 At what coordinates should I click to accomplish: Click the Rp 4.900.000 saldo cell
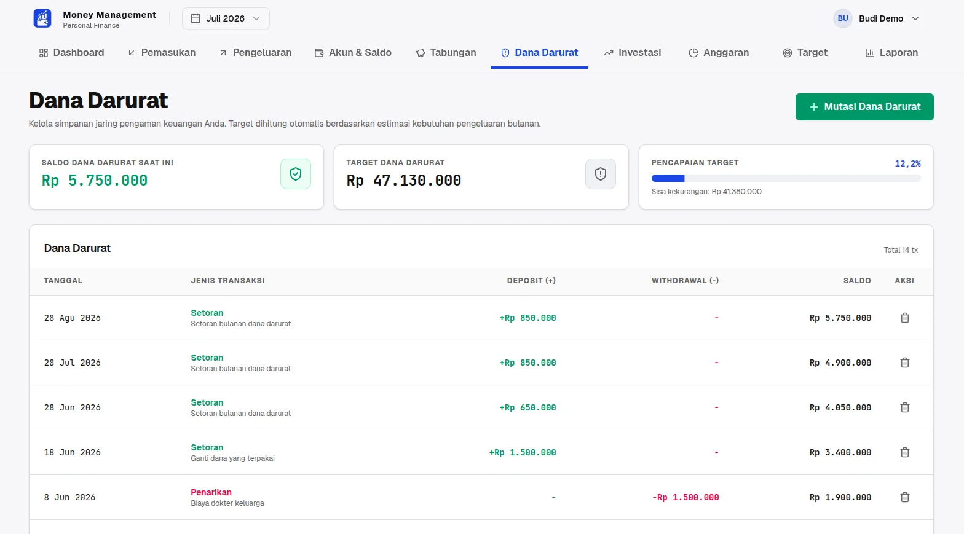[840, 363]
